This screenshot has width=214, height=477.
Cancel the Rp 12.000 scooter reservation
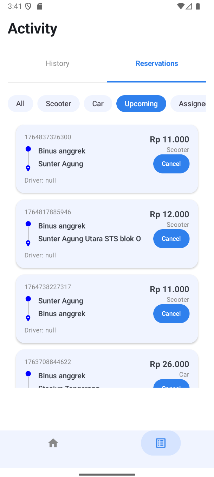171,239
